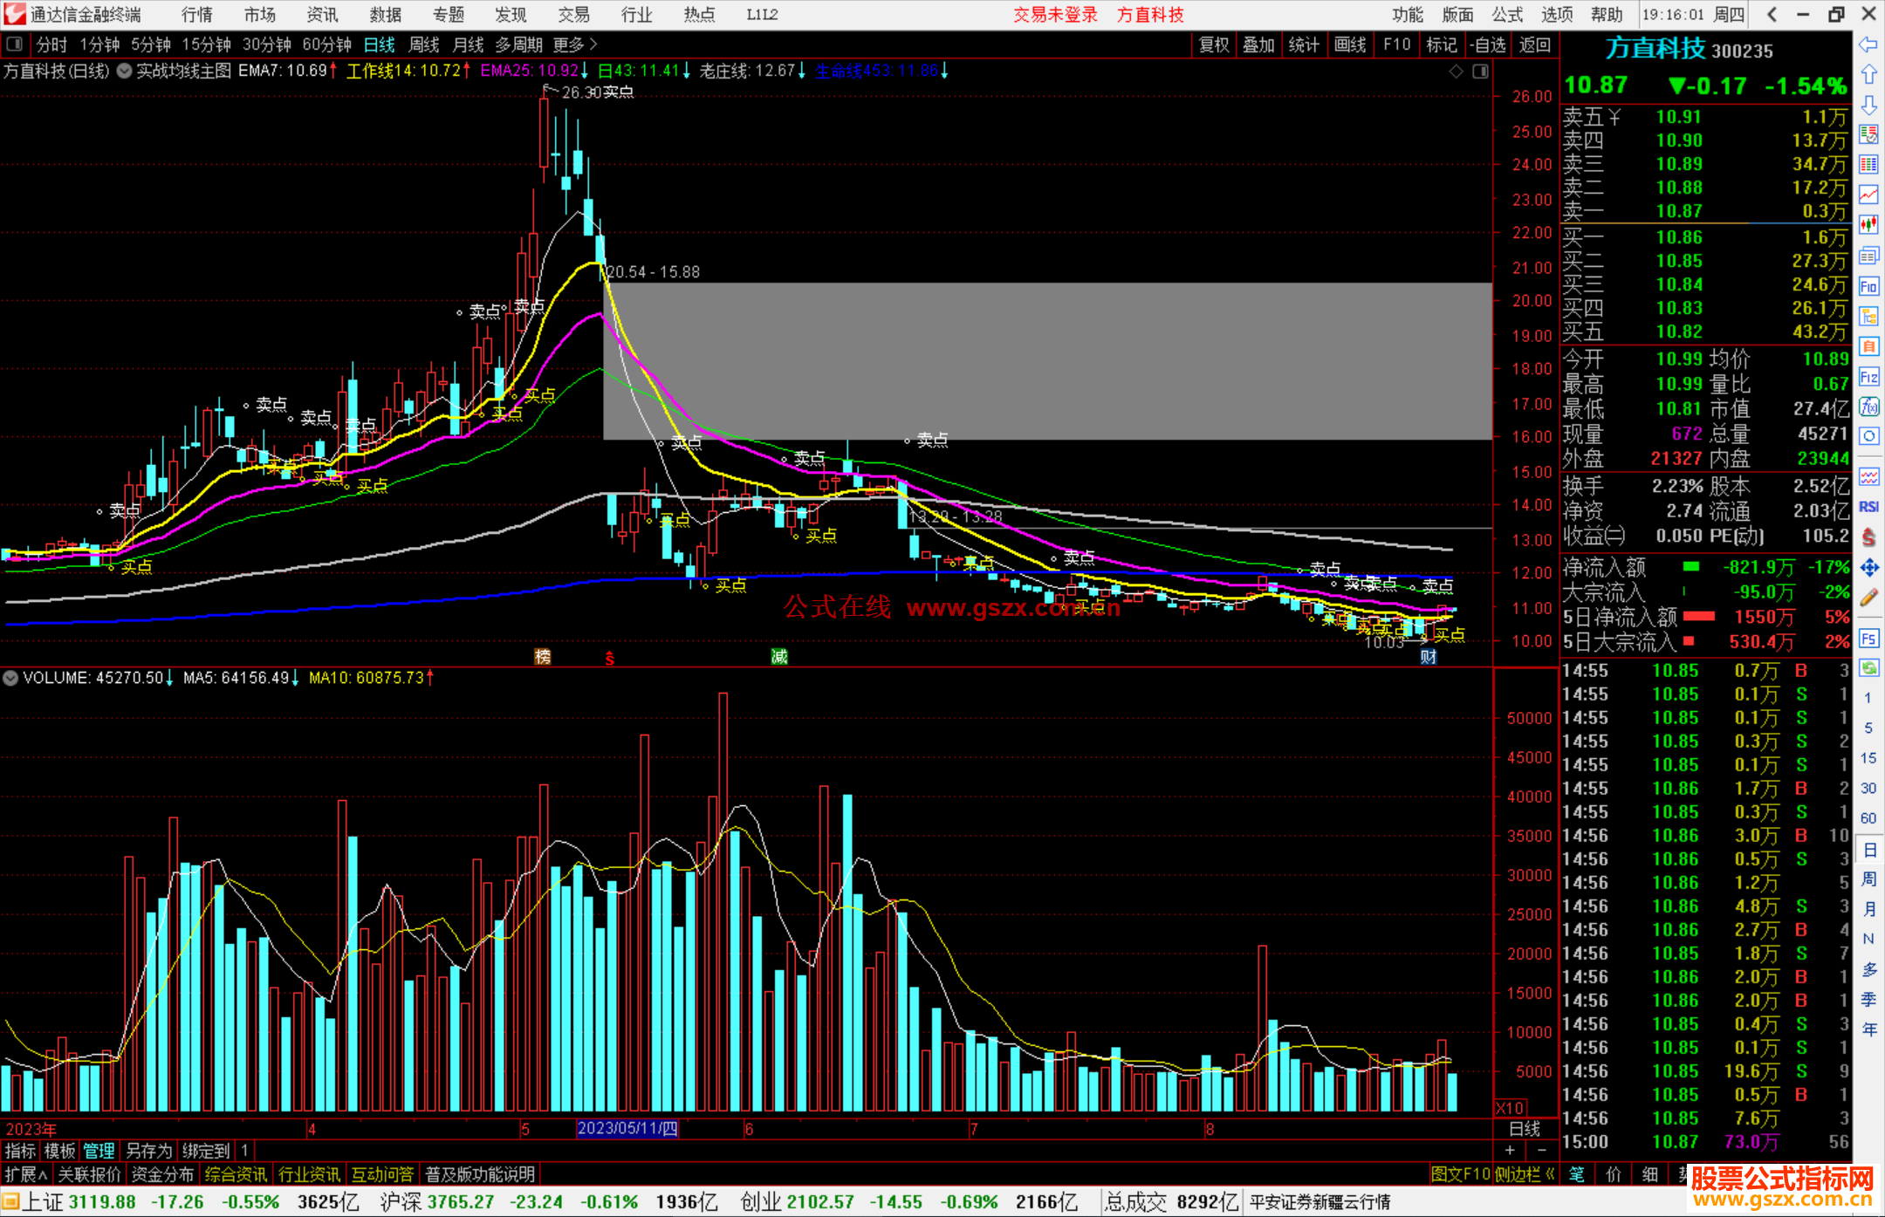Switch to the 周线 period tab
The image size is (1885, 1217).
[x=424, y=44]
